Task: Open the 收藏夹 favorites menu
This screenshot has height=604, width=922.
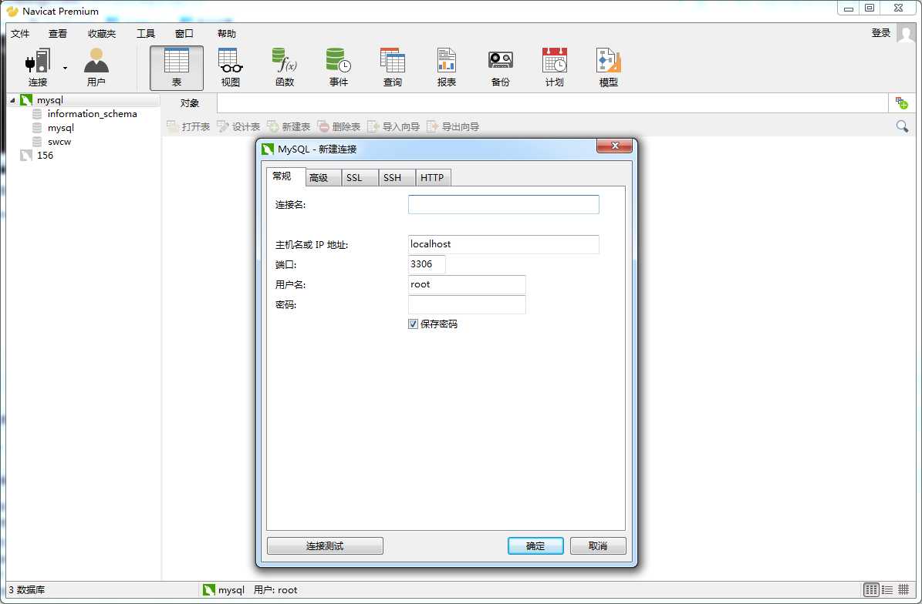Action: [102, 33]
